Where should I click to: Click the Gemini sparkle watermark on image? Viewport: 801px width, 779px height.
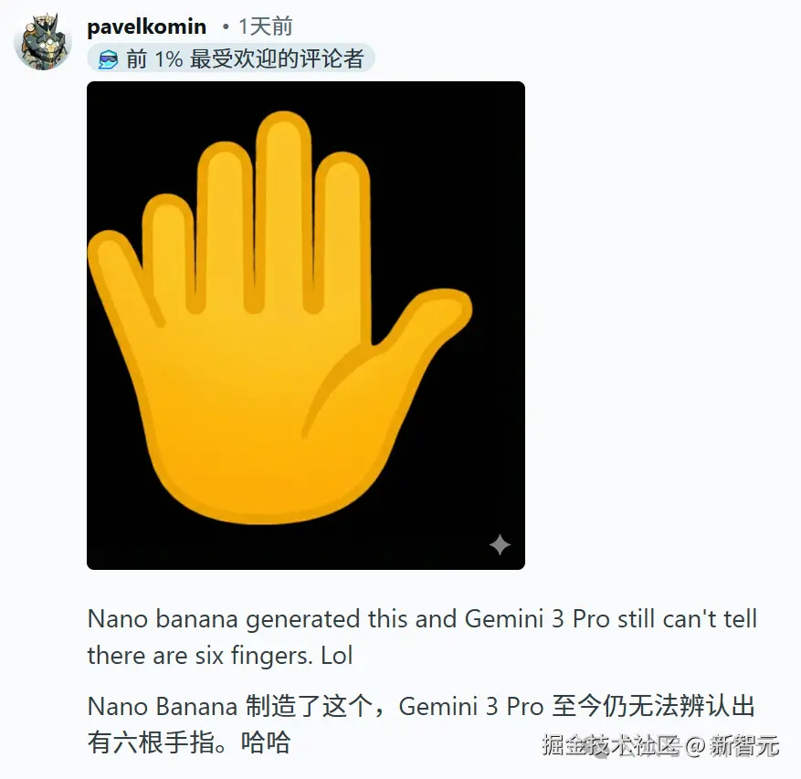500,544
